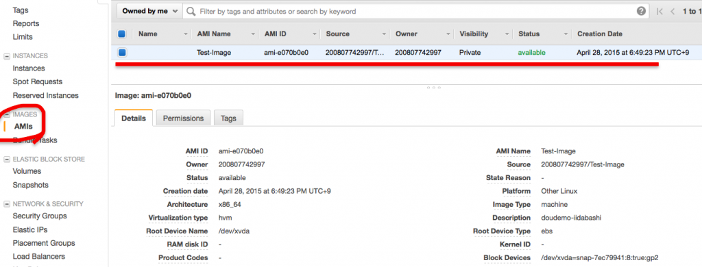
Task: Click the snap-7ec79941 block devices value
Action: [599, 258]
